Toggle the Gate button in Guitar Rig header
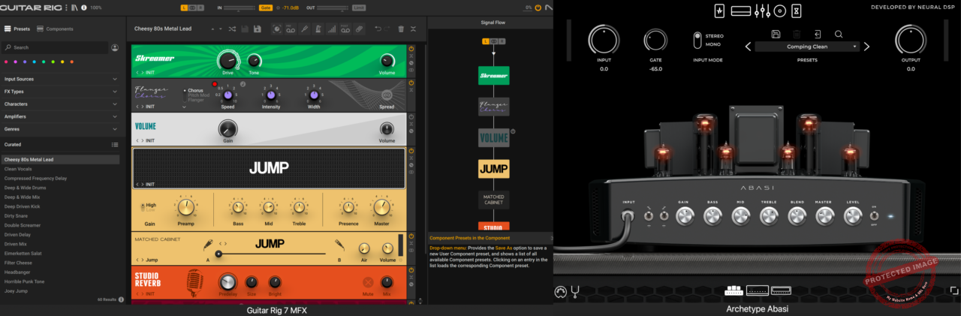The width and height of the screenshot is (961, 316). click(265, 8)
